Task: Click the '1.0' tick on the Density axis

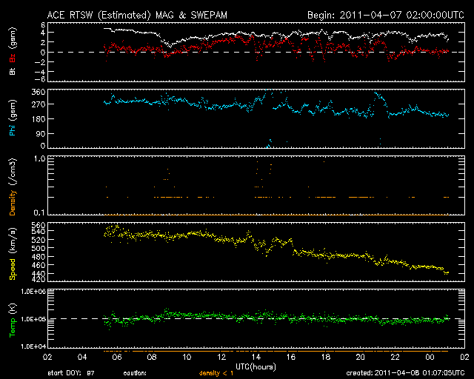Action: click(39, 158)
